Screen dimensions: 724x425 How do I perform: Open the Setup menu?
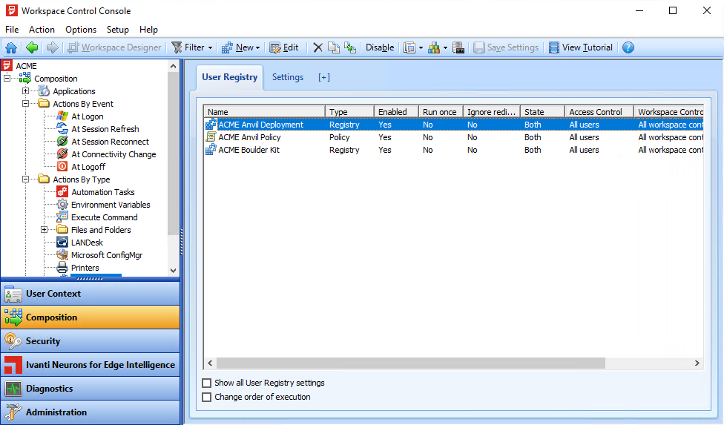tap(118, 30)
